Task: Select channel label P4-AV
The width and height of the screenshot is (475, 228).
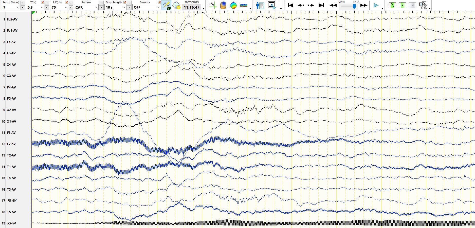Action: [x=11, y=87]
